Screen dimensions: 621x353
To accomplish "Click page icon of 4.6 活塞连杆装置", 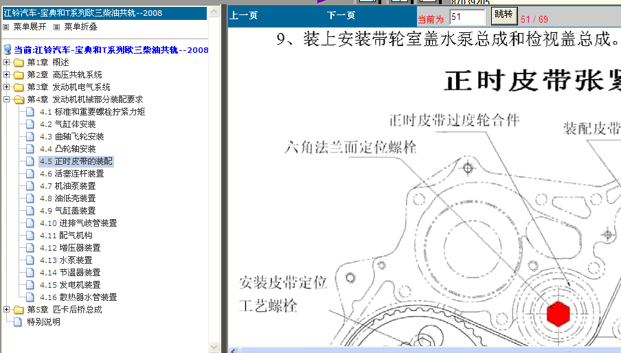I will (30, 173).
